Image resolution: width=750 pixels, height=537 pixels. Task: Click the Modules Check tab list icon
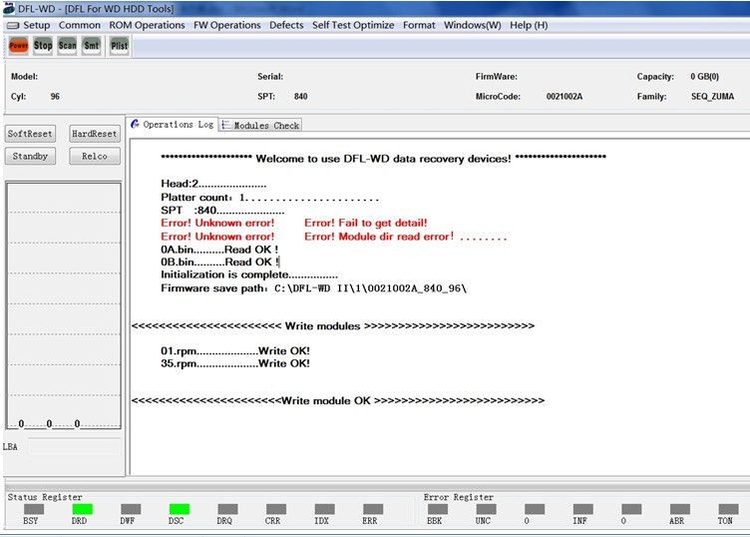point(225,125)
